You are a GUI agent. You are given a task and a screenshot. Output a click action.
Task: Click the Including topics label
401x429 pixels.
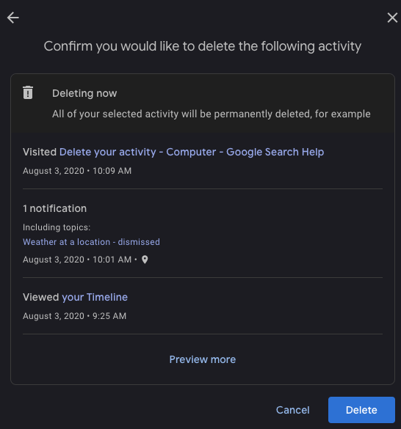(57, 227)
